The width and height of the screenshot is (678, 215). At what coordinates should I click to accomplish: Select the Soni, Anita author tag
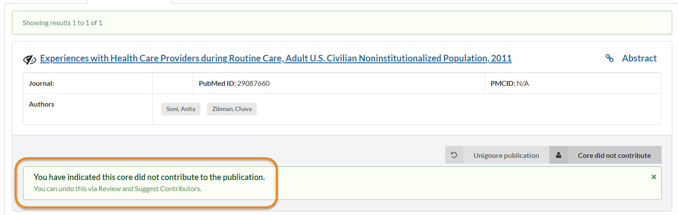coord(180,109)
